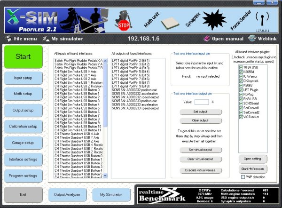
Task: Select CH Flight Sim Yoke USB Button 11
Action: click(78, 130)
